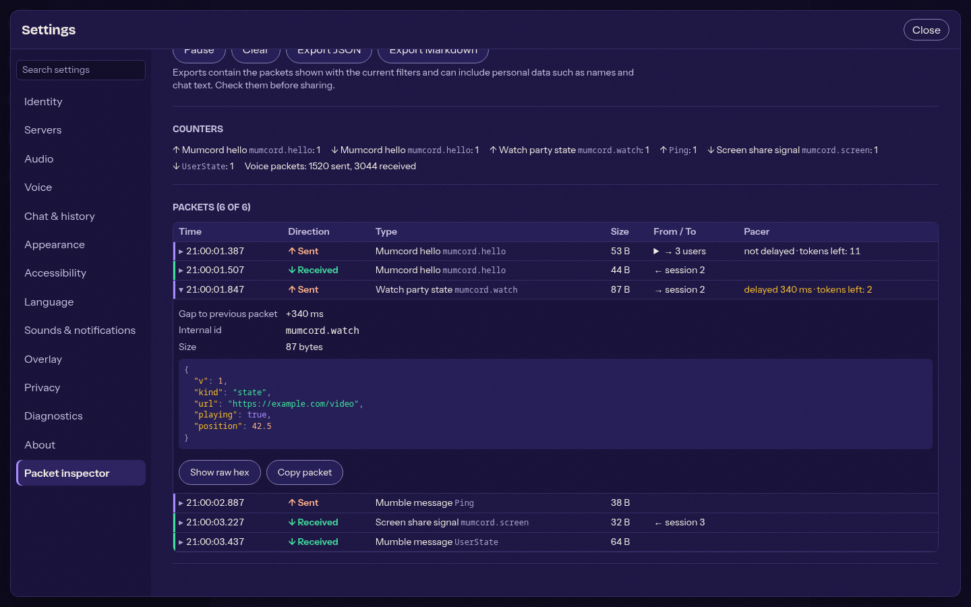Click the '87 bytes' size value
Image resolution: width=971 pixels, height=607 pixels.
(304, 347)
